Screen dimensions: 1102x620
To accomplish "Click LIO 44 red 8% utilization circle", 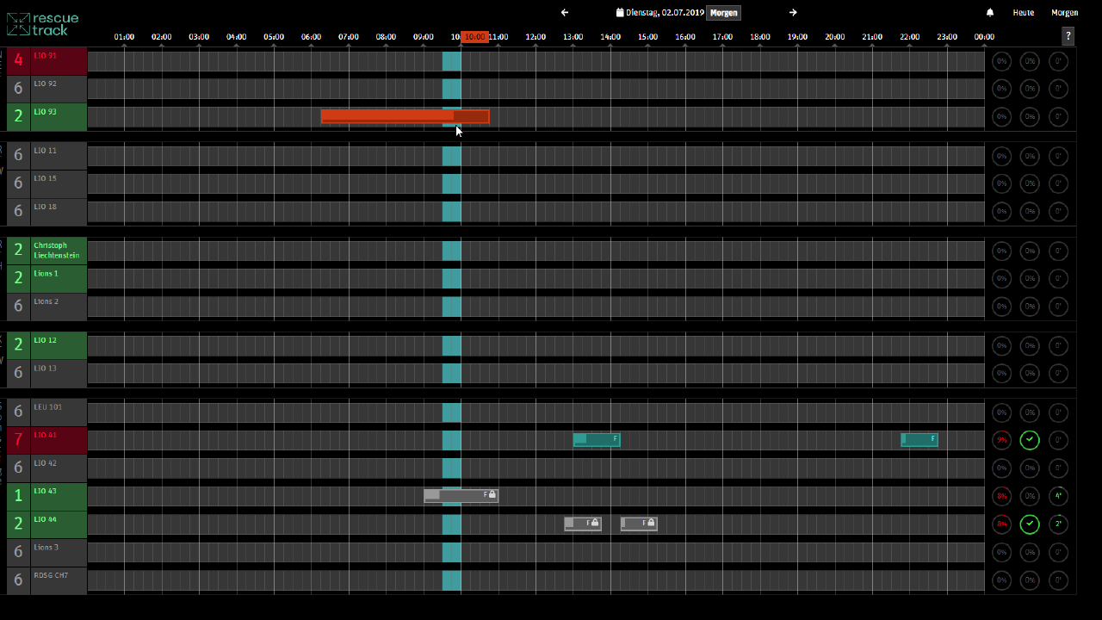I will (1001, 524).
